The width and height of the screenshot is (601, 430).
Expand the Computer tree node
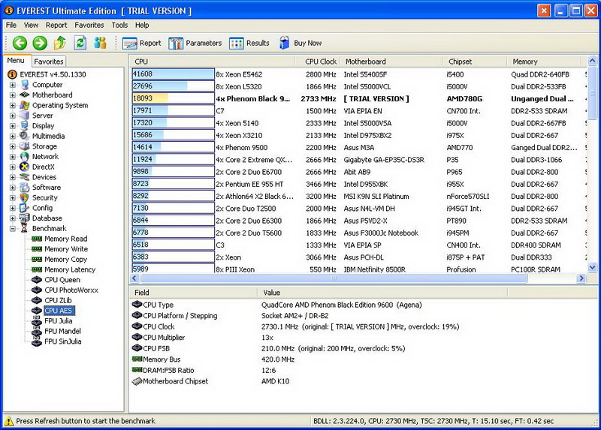coord(13,85)
